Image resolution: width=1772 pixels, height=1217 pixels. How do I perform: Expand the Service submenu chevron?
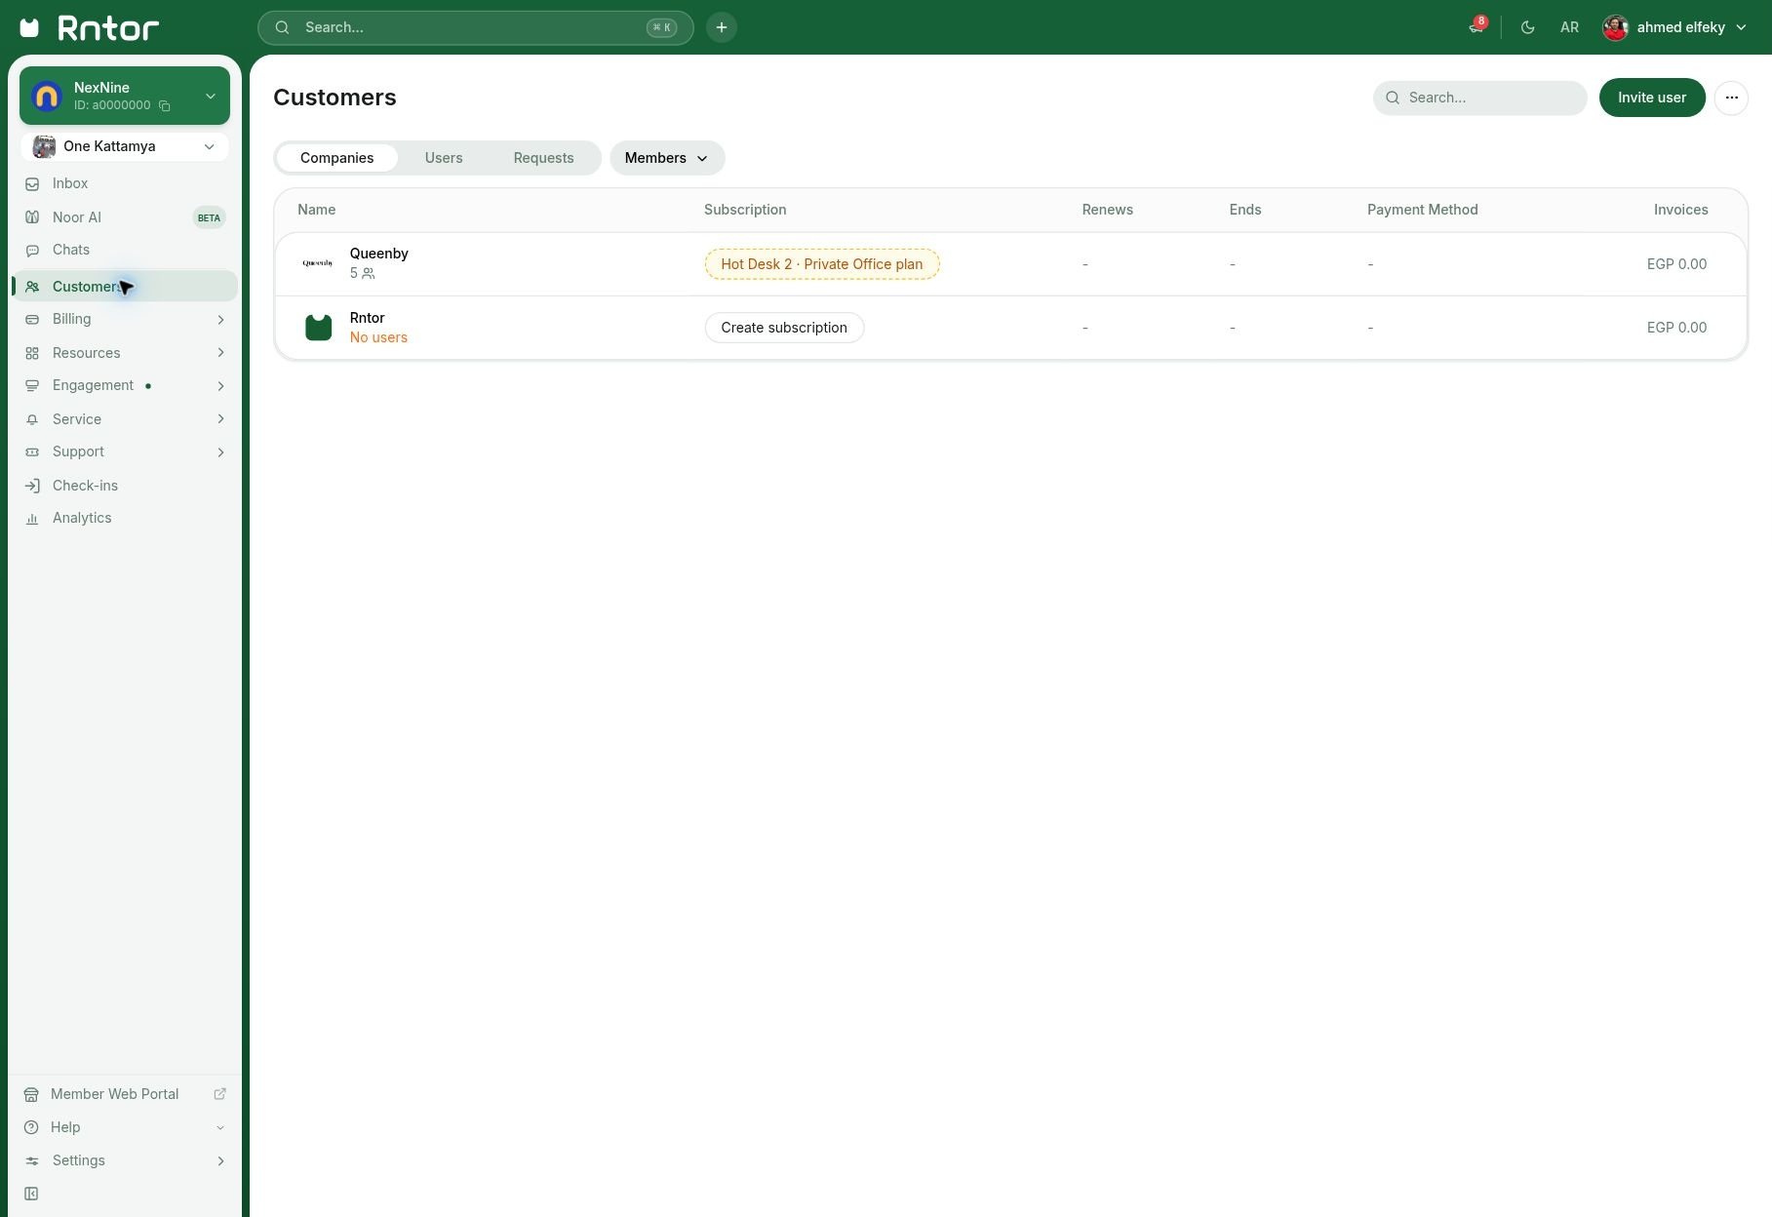[220, 419]
